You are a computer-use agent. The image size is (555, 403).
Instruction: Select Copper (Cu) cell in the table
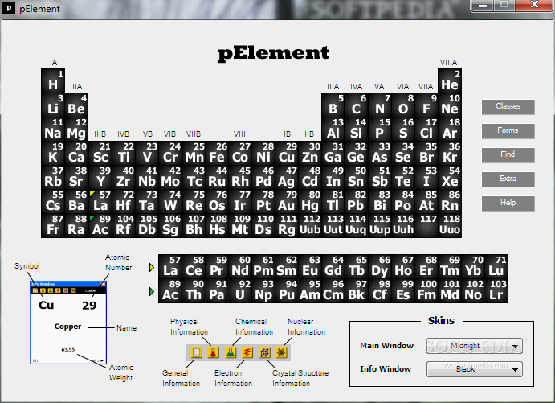[x=287, y=153]
